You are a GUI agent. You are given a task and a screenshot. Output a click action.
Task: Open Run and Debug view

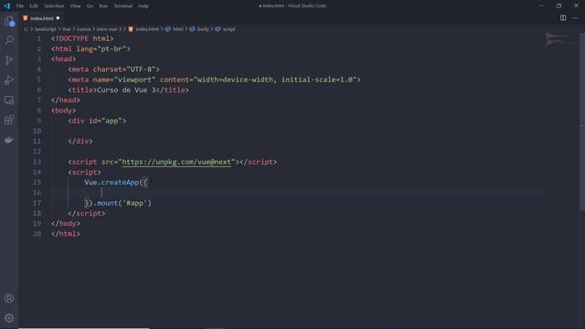coord(9,80)
